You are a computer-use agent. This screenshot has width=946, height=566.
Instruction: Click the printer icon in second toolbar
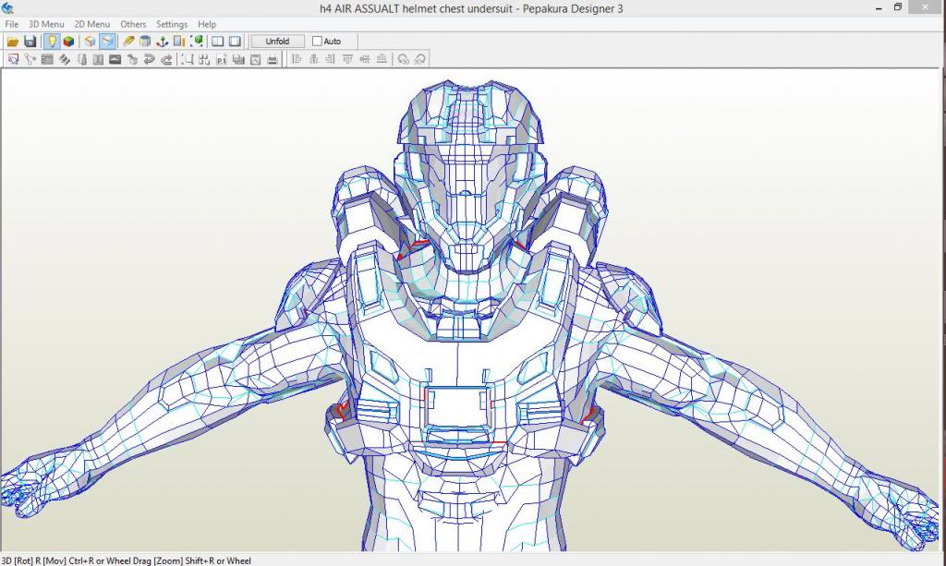coord(273,59)
